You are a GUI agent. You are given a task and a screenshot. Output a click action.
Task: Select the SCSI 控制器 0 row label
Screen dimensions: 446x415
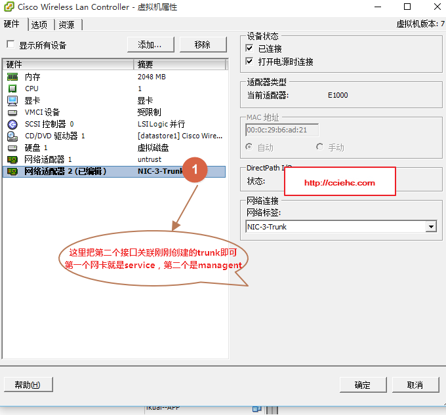(49, 124)
